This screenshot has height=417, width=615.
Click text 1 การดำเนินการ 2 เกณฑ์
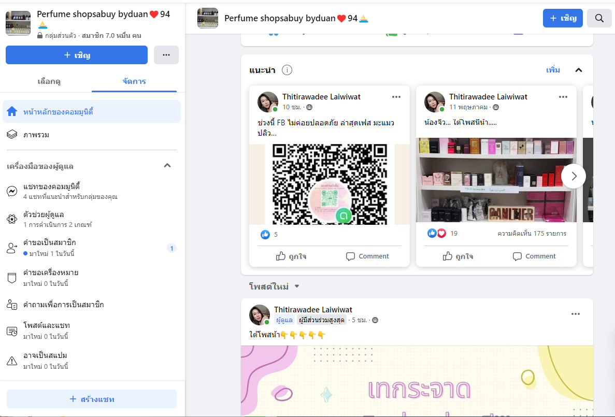(58, 225)
